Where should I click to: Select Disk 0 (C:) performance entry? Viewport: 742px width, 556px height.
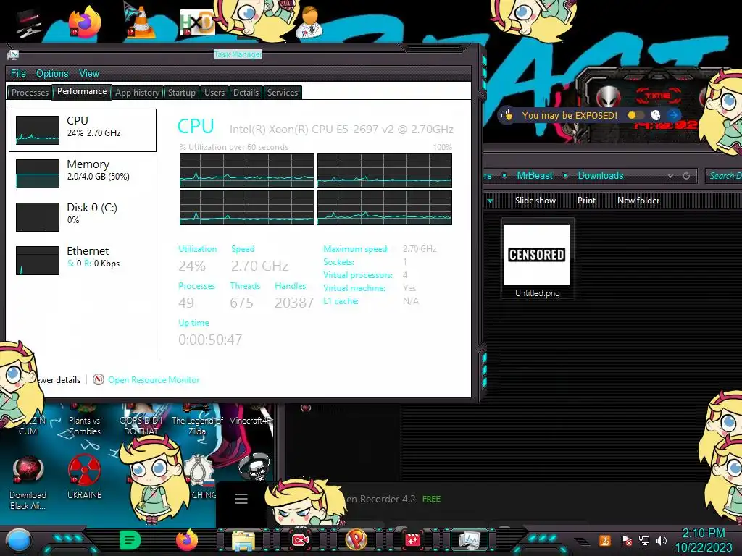[83, 217]
